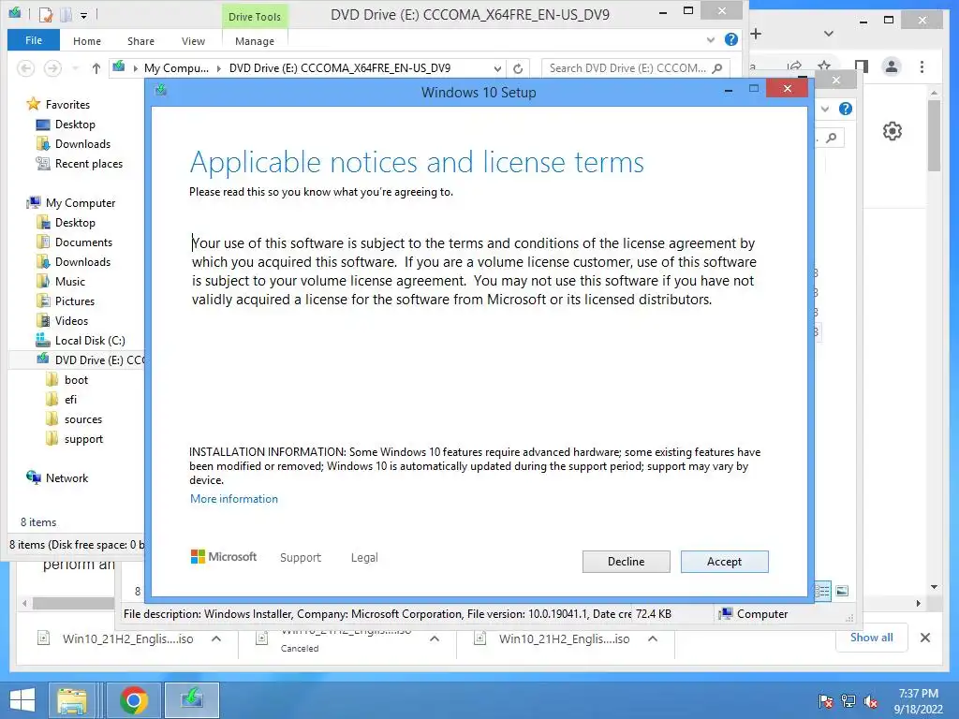The height and width of the screenshot is (719, 959).
Task: Click the Windows 10 Setup title icon
Action: [x=161, y=91]
